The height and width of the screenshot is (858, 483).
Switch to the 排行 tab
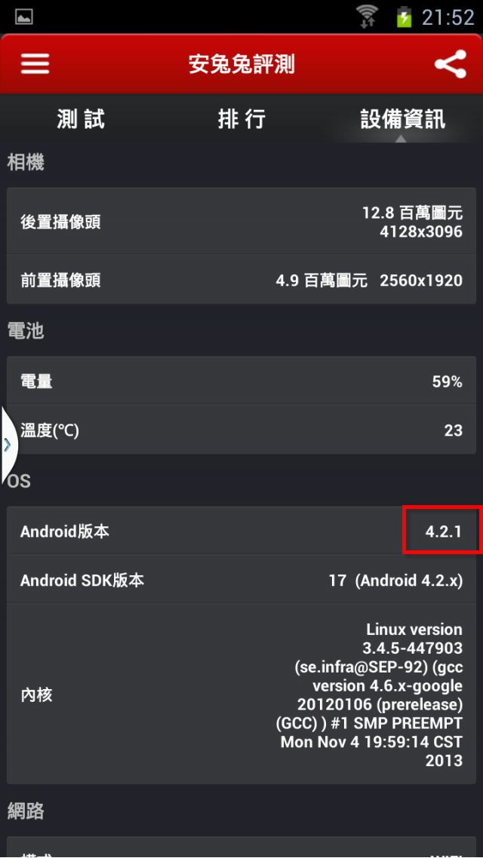pos(241,118)
